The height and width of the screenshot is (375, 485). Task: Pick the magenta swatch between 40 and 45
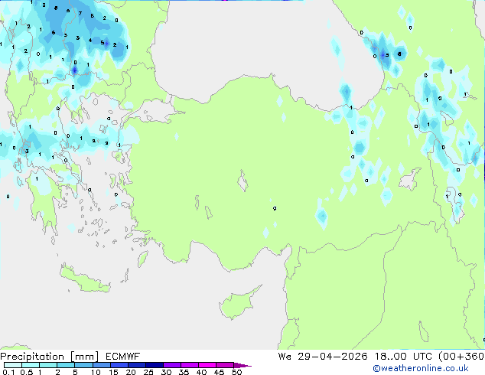207,365
